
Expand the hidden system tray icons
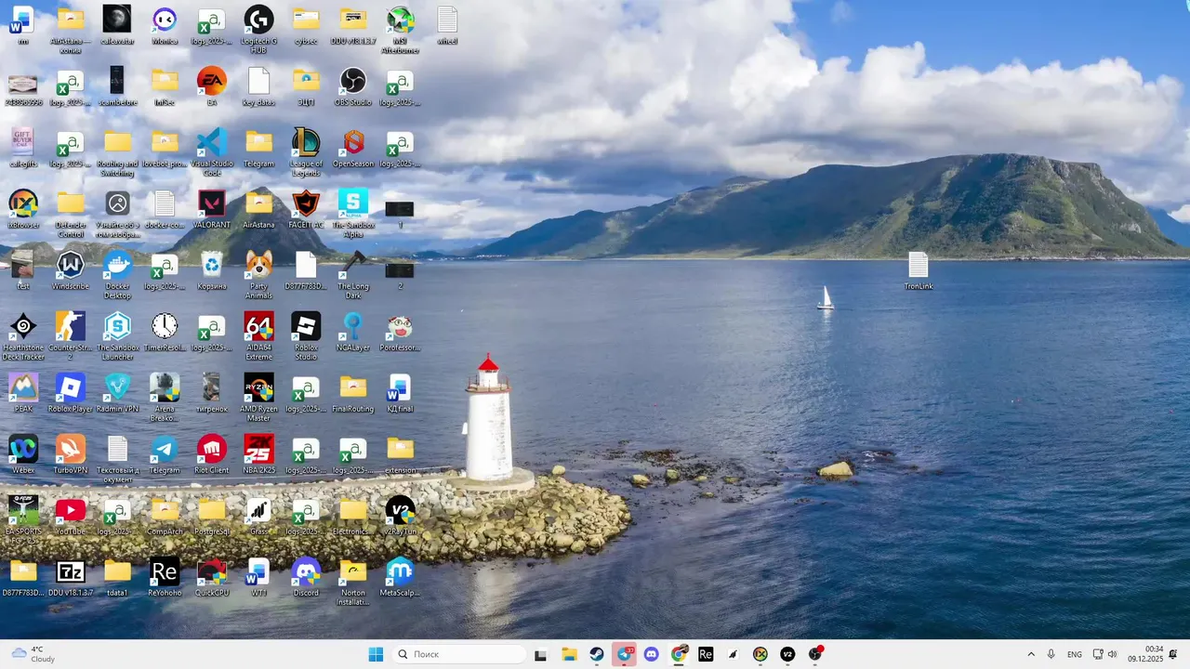tap(1031, 654)
